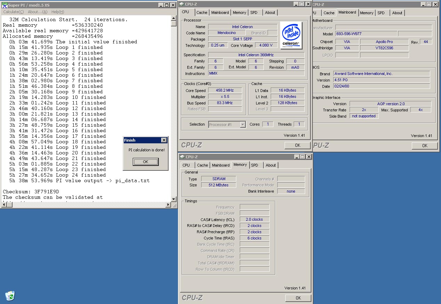Select the CPU tab in CPU window
The image size is (441, 304).
tap(186, 12)
